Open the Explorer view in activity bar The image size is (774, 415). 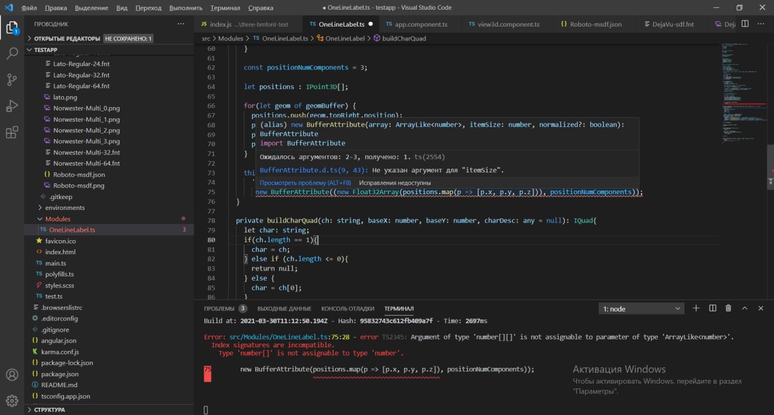[12, 27]
